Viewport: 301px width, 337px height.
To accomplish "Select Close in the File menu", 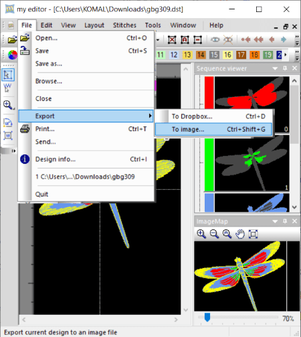I will (86, 98).
